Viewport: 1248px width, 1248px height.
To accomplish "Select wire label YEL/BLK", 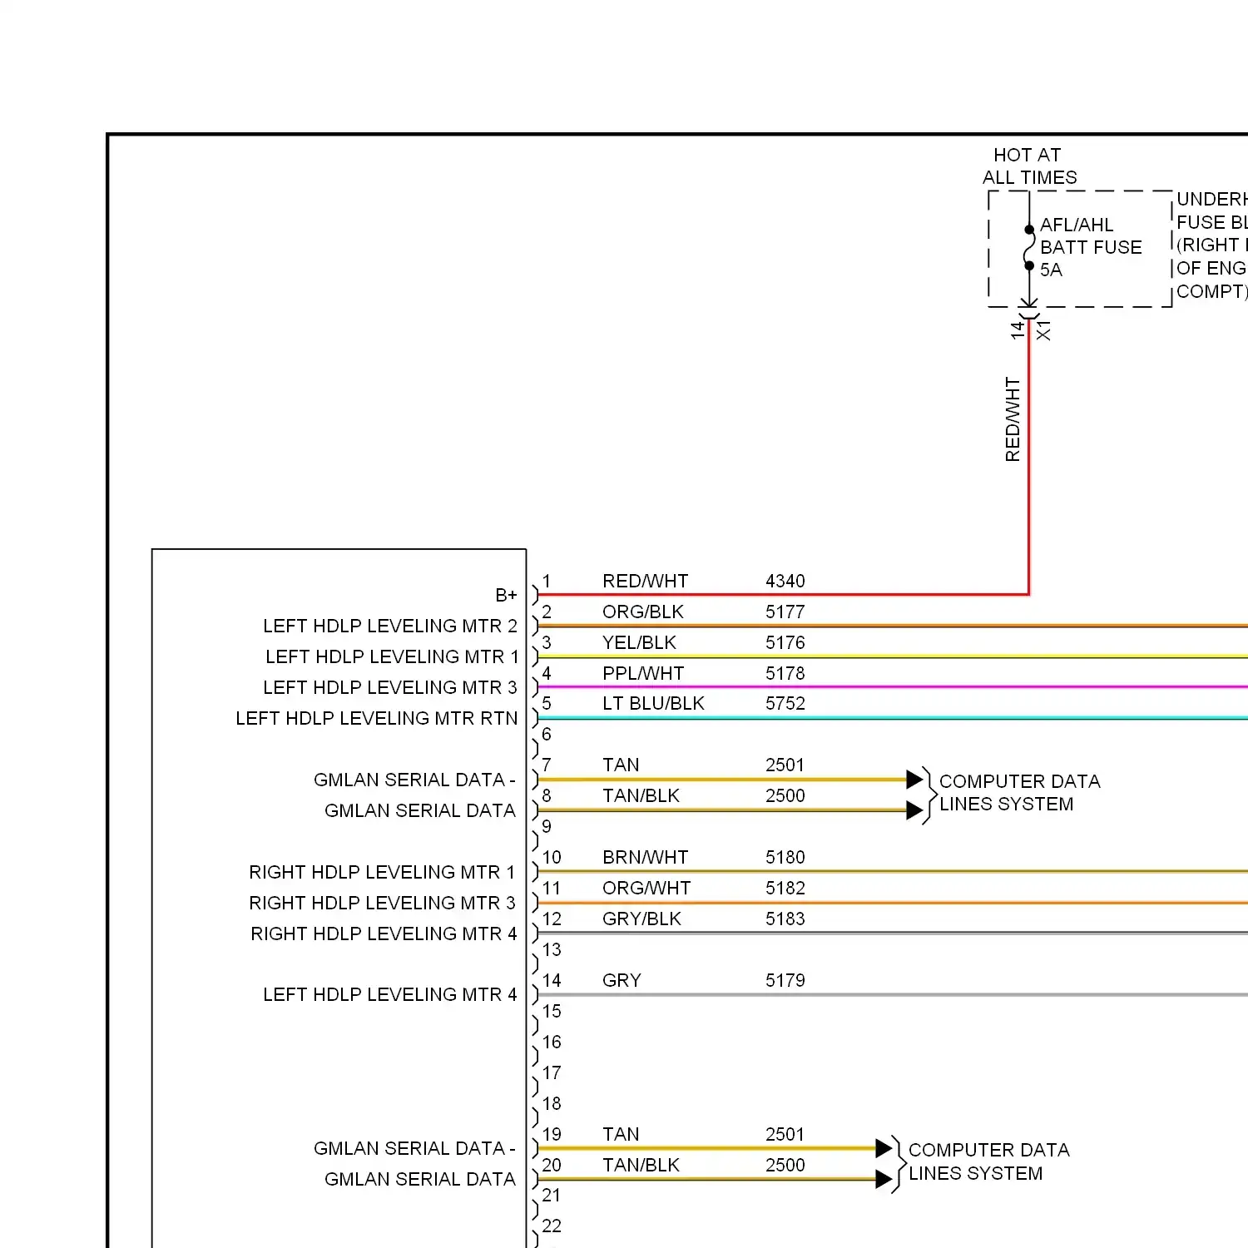I will (x=639, y=642).
